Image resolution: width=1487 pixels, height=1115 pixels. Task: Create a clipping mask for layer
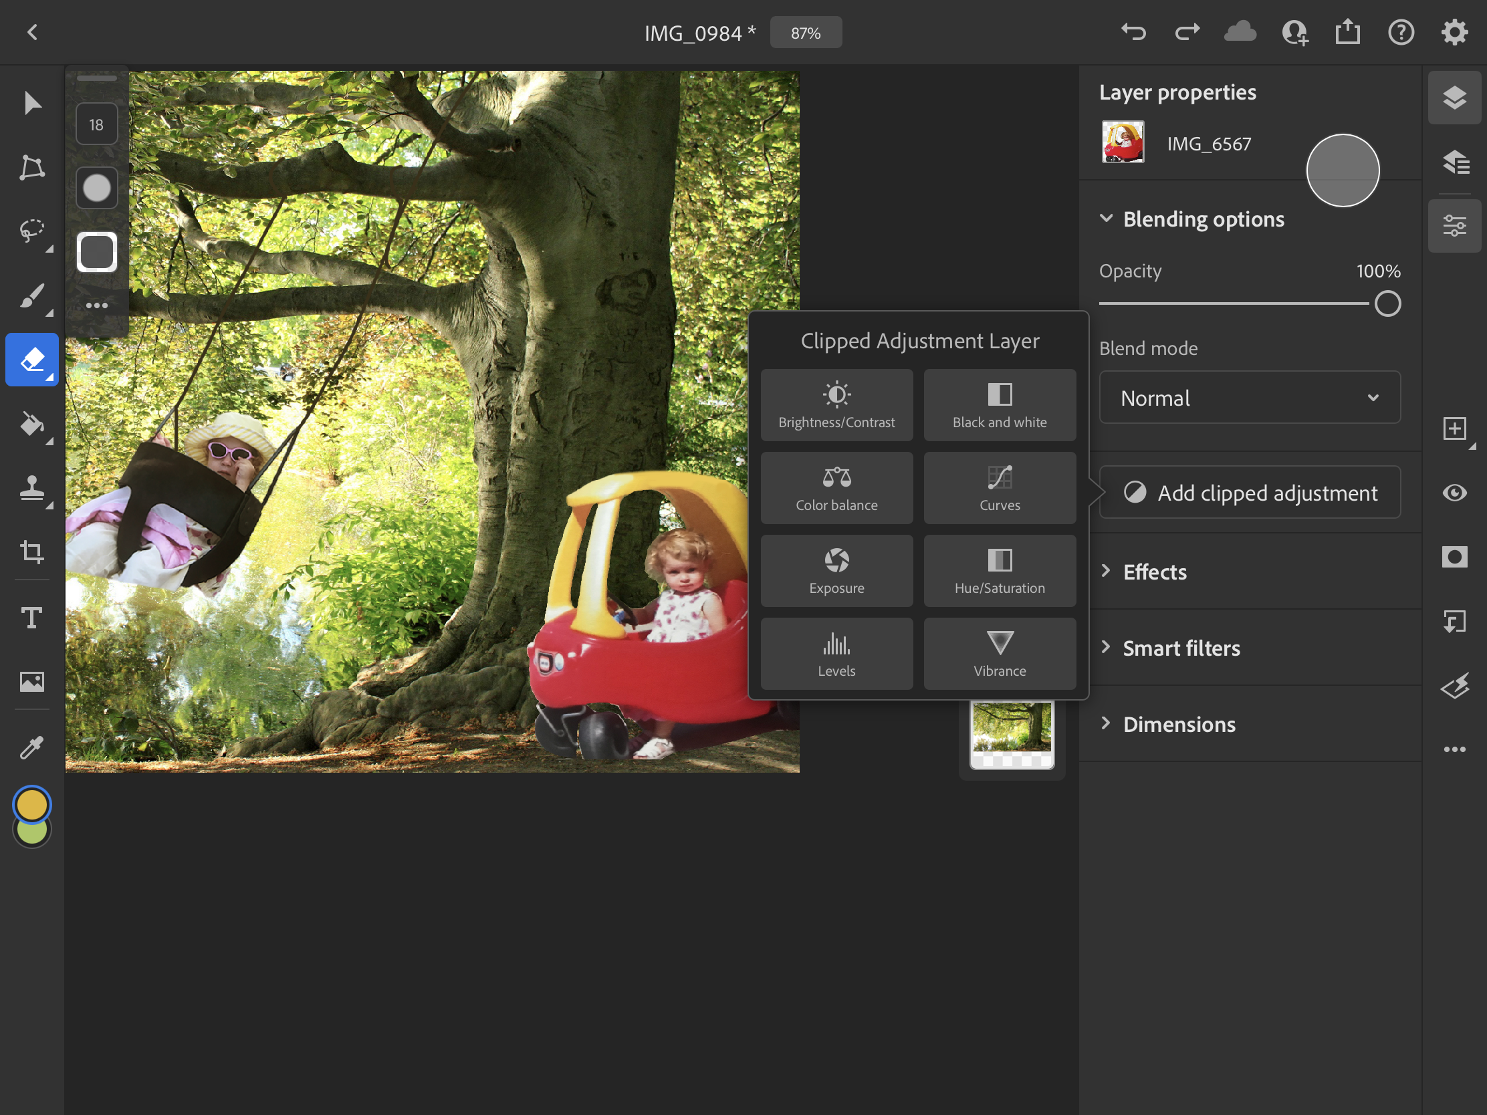coord(1454,621)
